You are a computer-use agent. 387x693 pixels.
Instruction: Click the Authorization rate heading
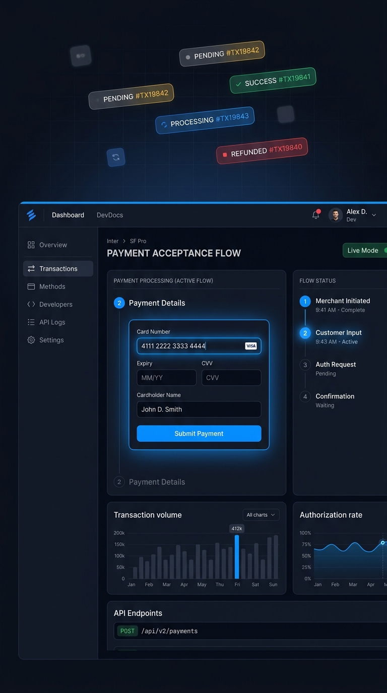click(331, 515)
